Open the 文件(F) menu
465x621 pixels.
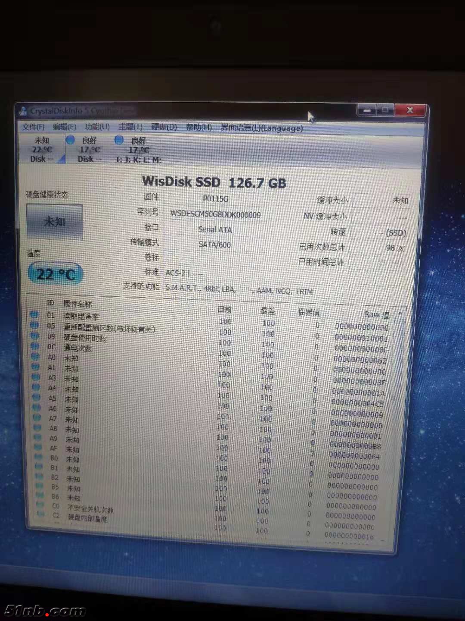[x=33, y=127]
